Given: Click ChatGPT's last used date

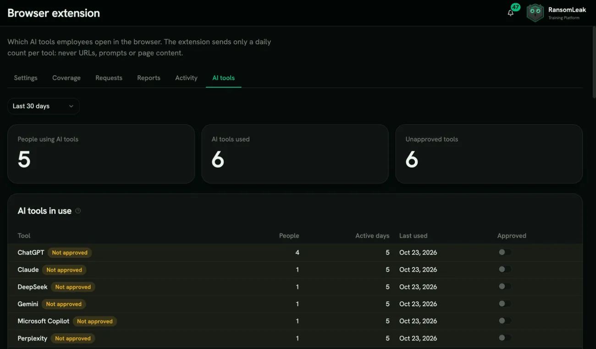Looking at the screenshot, I should [x=418, y=252].
